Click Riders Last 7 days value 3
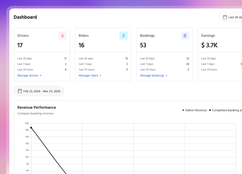 click(x=127, y=64)
